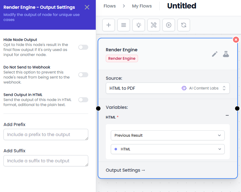
Task: Toggle Hide Node Output switch
Action: 83,47
